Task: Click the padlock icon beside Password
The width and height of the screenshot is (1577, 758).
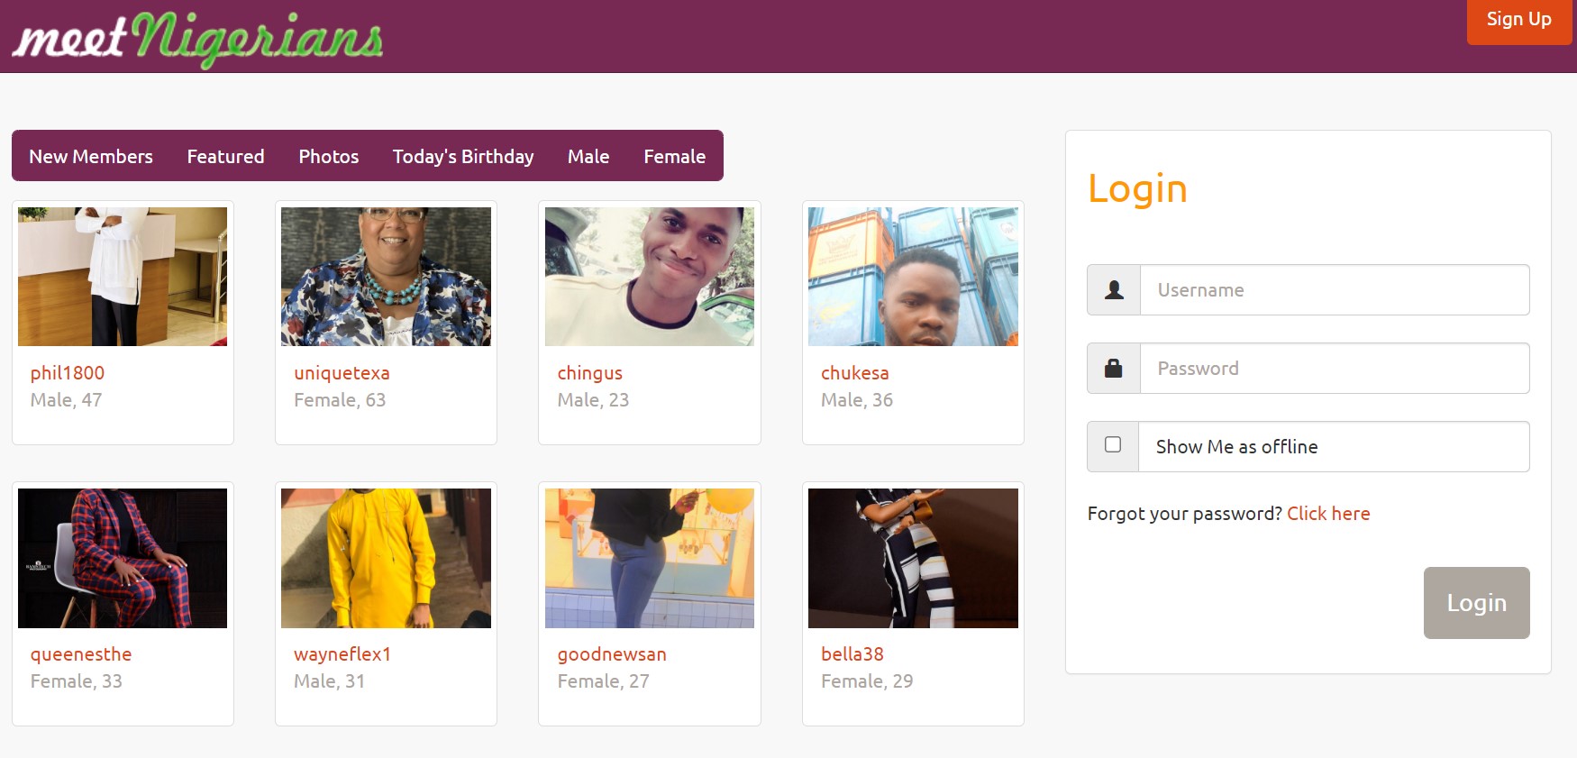Action: pos(1114,368)
